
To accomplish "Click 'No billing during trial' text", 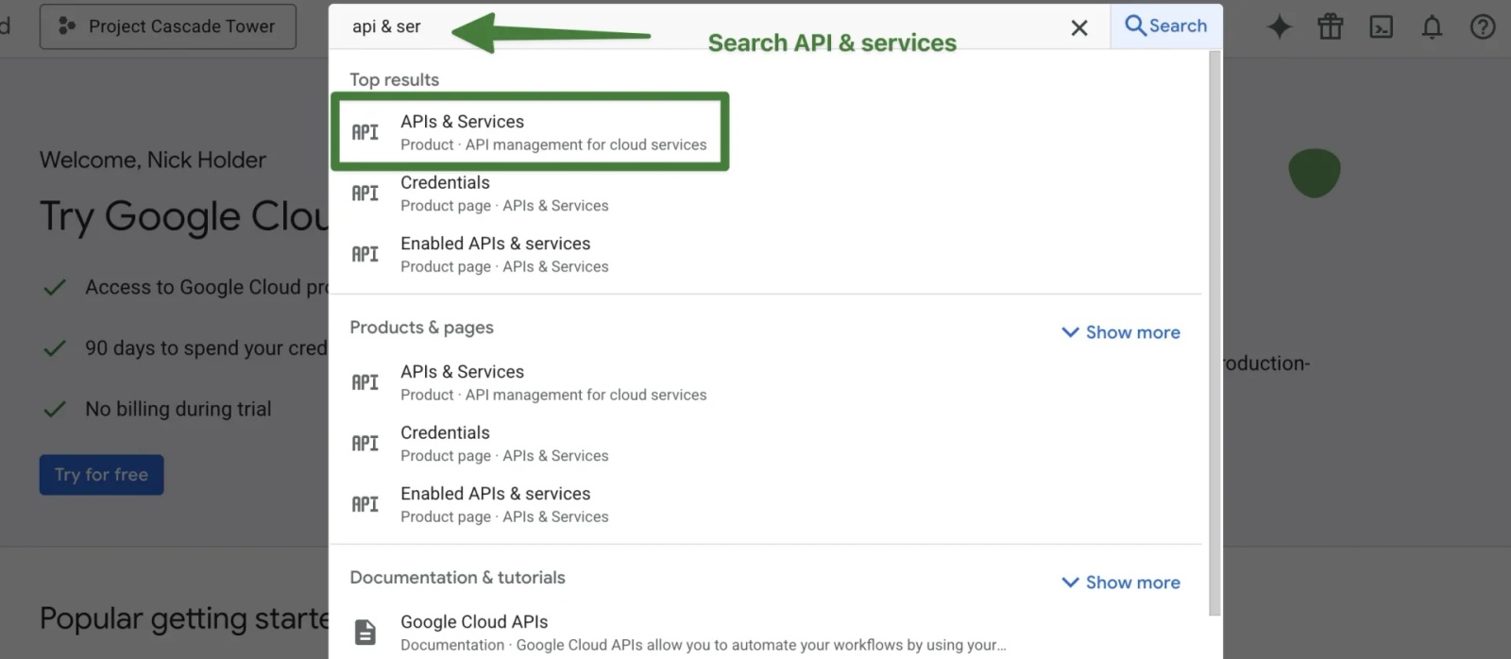I will [178, 410].
